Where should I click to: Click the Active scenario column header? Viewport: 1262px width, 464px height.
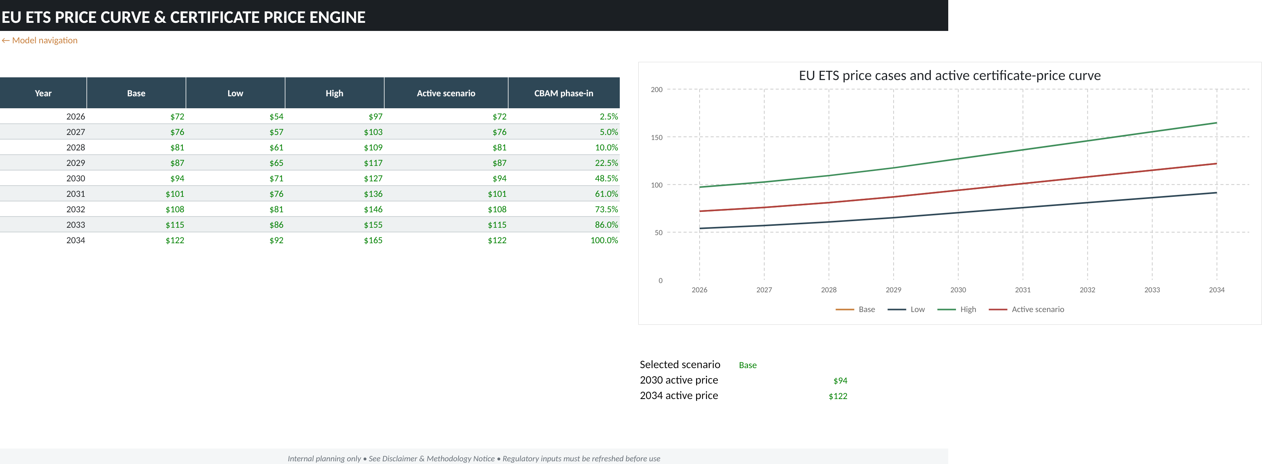pos(446,93)
